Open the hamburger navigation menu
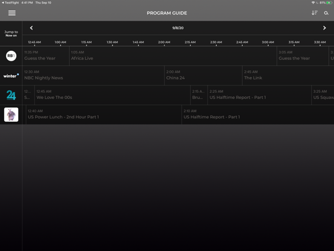334x251 pixels. click(12, 13)
